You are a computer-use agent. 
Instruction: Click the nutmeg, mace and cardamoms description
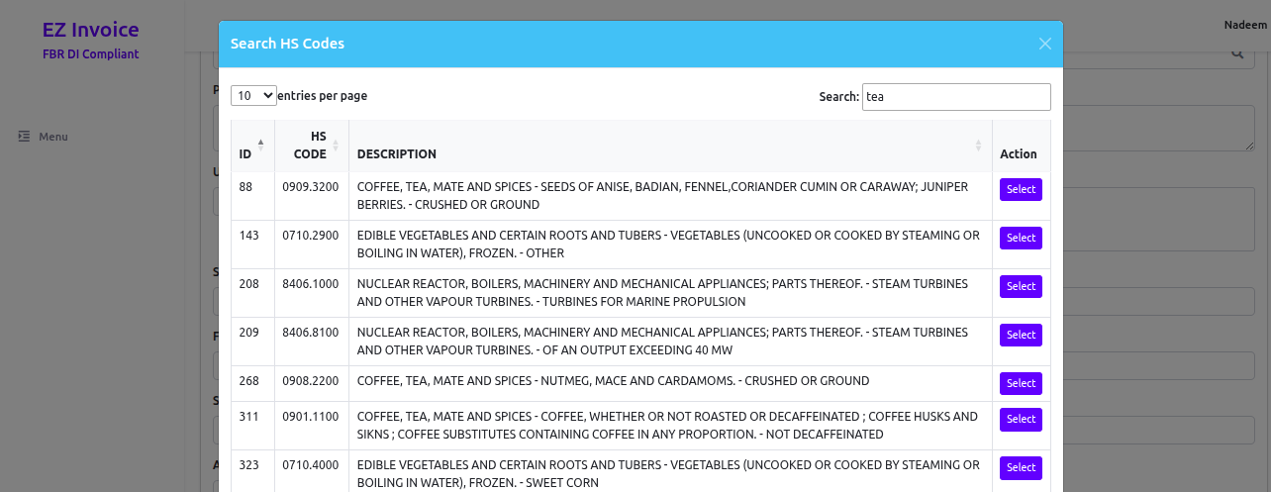click(670, 383)
